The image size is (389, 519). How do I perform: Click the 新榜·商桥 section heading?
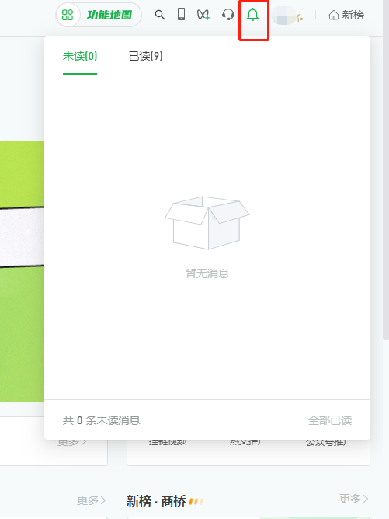pyautogui.click(x=156, y=501)
